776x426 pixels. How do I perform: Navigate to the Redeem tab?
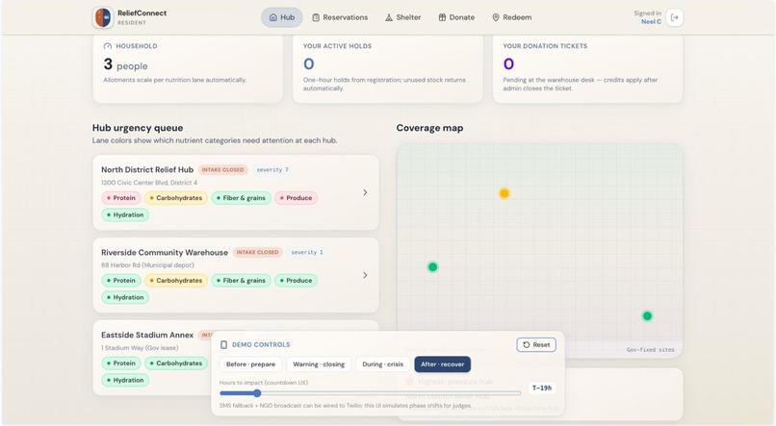512,17
